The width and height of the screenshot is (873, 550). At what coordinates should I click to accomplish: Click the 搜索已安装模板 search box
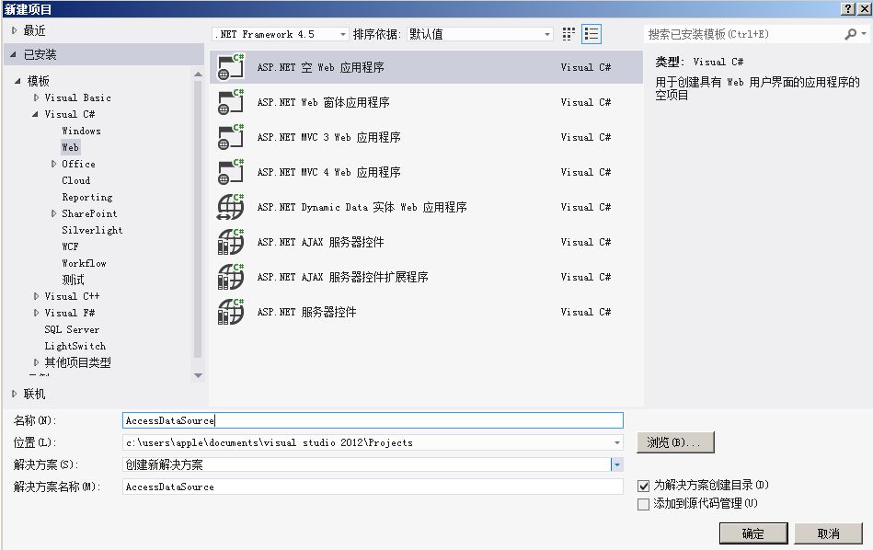click(743, 35)
